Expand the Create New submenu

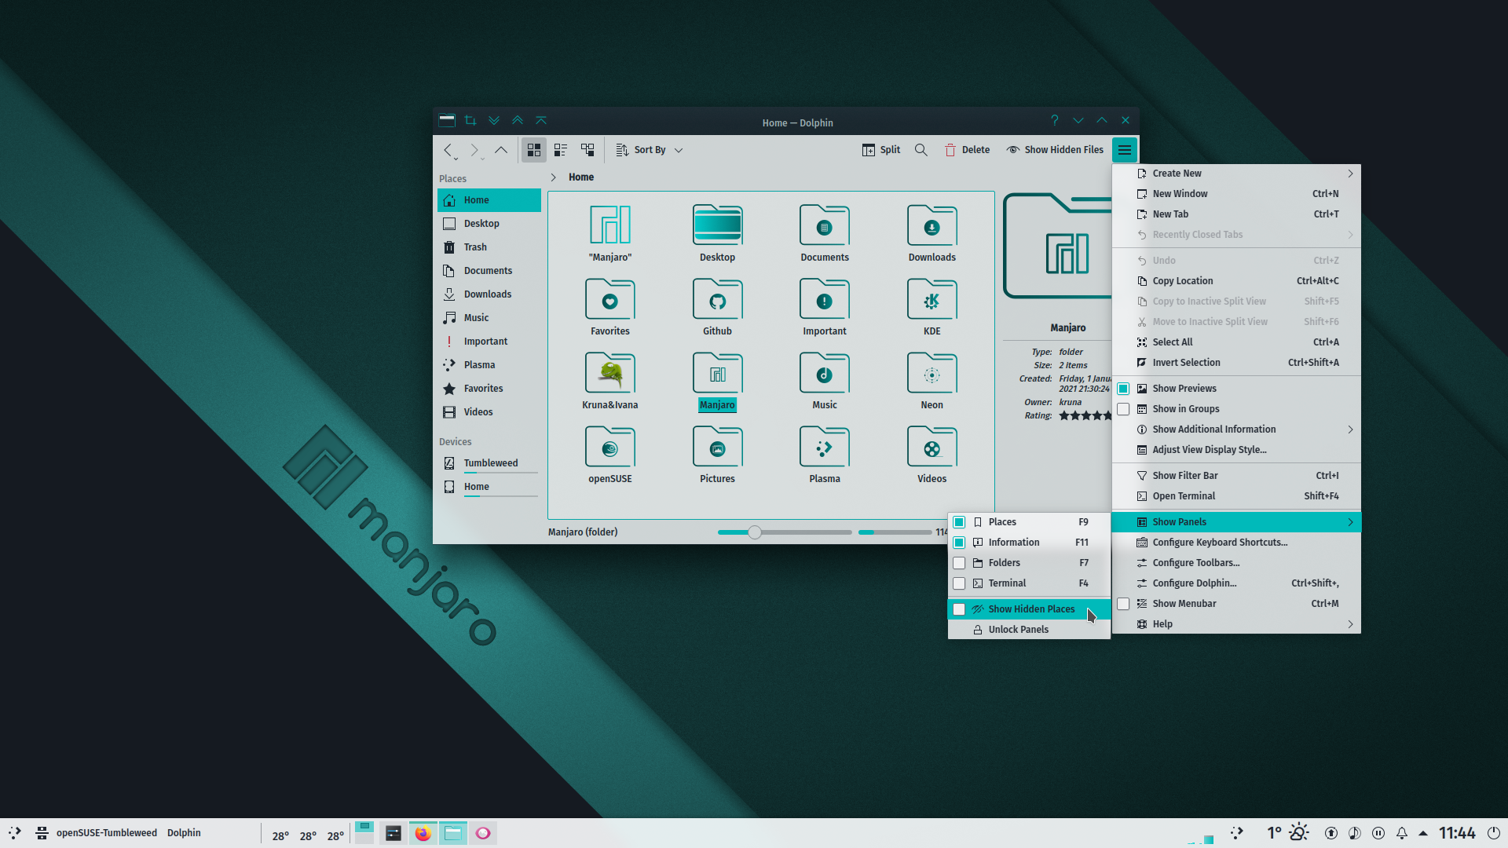click(1236, 174)
